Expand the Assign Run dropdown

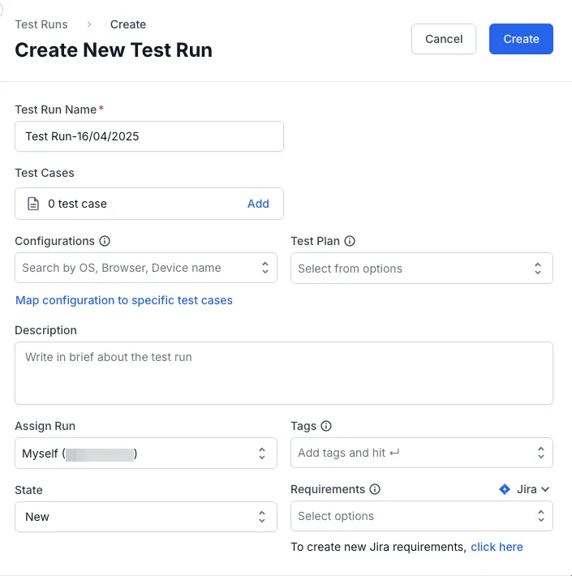pos(261,453)
